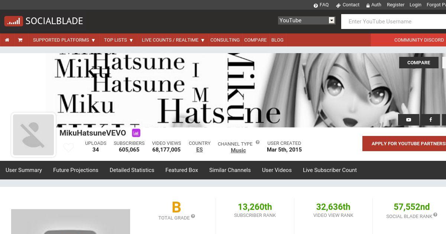Click the Channel Type help icon
Viewport: 446px width, 234px height.
258,142
